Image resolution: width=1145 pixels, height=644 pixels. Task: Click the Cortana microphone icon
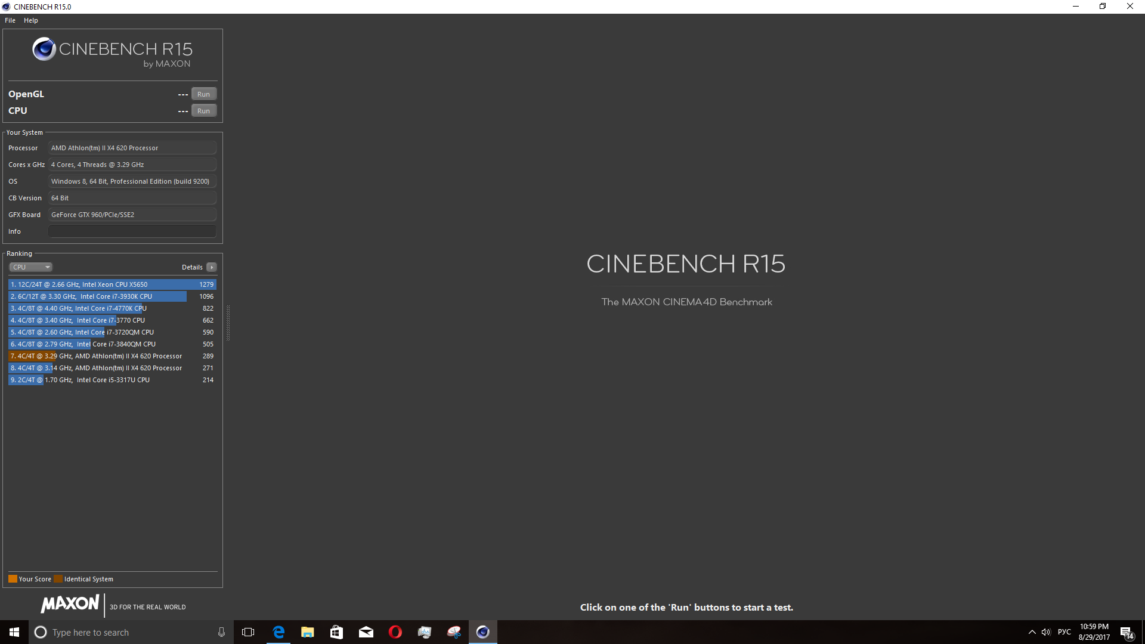221,632
